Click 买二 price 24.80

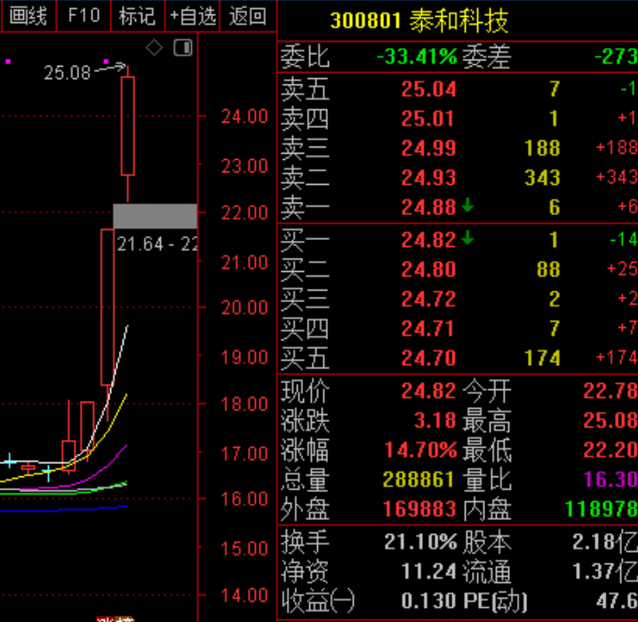[428, 269]
